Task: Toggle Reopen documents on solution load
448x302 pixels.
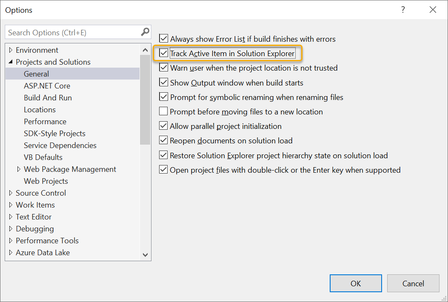Action: tap(163, 140)
